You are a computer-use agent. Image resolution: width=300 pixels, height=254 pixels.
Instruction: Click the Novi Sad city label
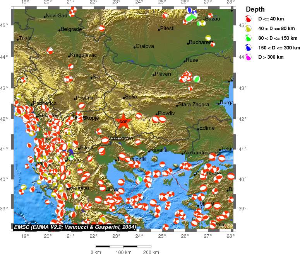coord(57,16)
